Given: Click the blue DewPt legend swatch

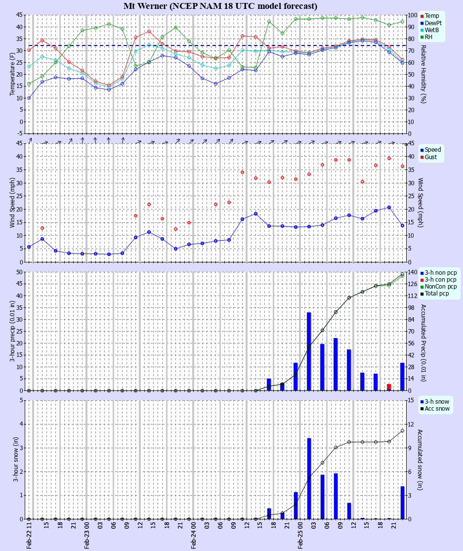Looking at the screenshot, I should click(422, 23).
